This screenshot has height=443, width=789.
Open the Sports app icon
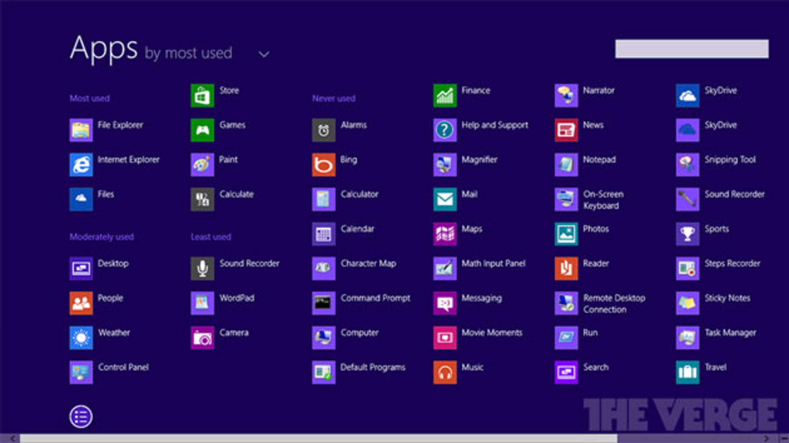click(x=687, y=234)
